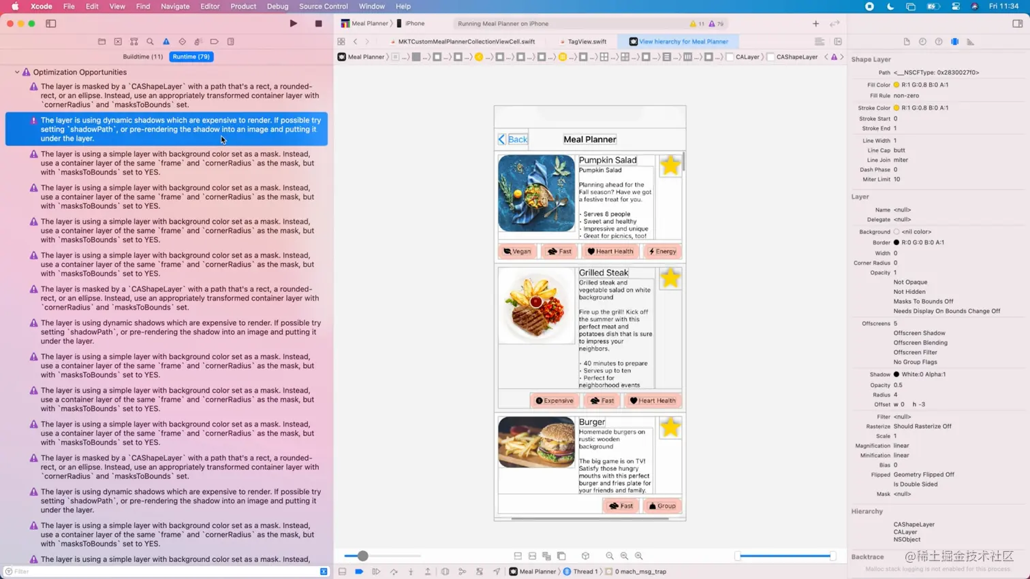Open the Product menu
The width and height of the screenshot is (1030, 579).
click(x=243, y=6)
